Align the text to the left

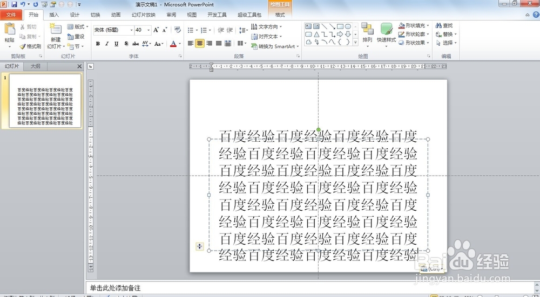(x=191, y=43)
